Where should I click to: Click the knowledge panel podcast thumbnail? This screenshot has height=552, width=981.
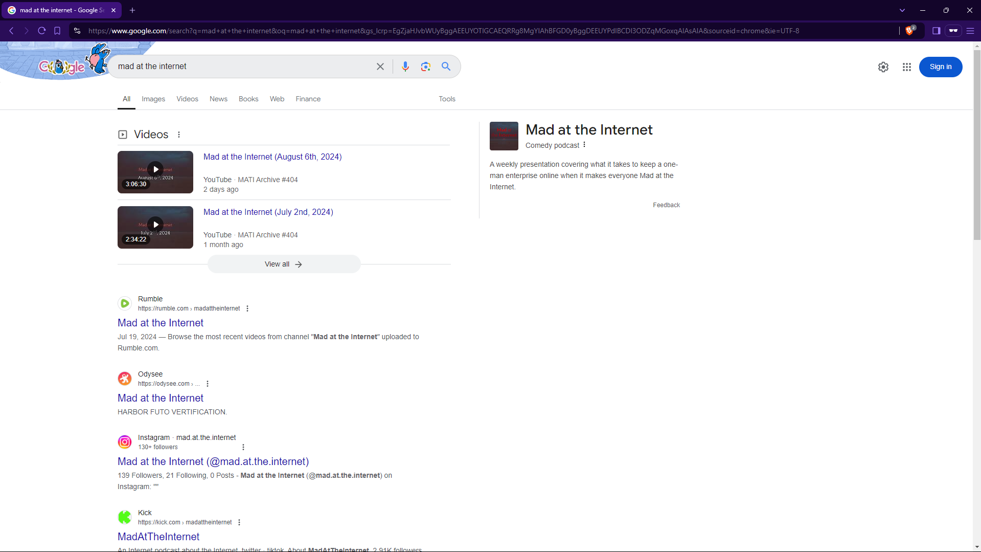point(504,136)
